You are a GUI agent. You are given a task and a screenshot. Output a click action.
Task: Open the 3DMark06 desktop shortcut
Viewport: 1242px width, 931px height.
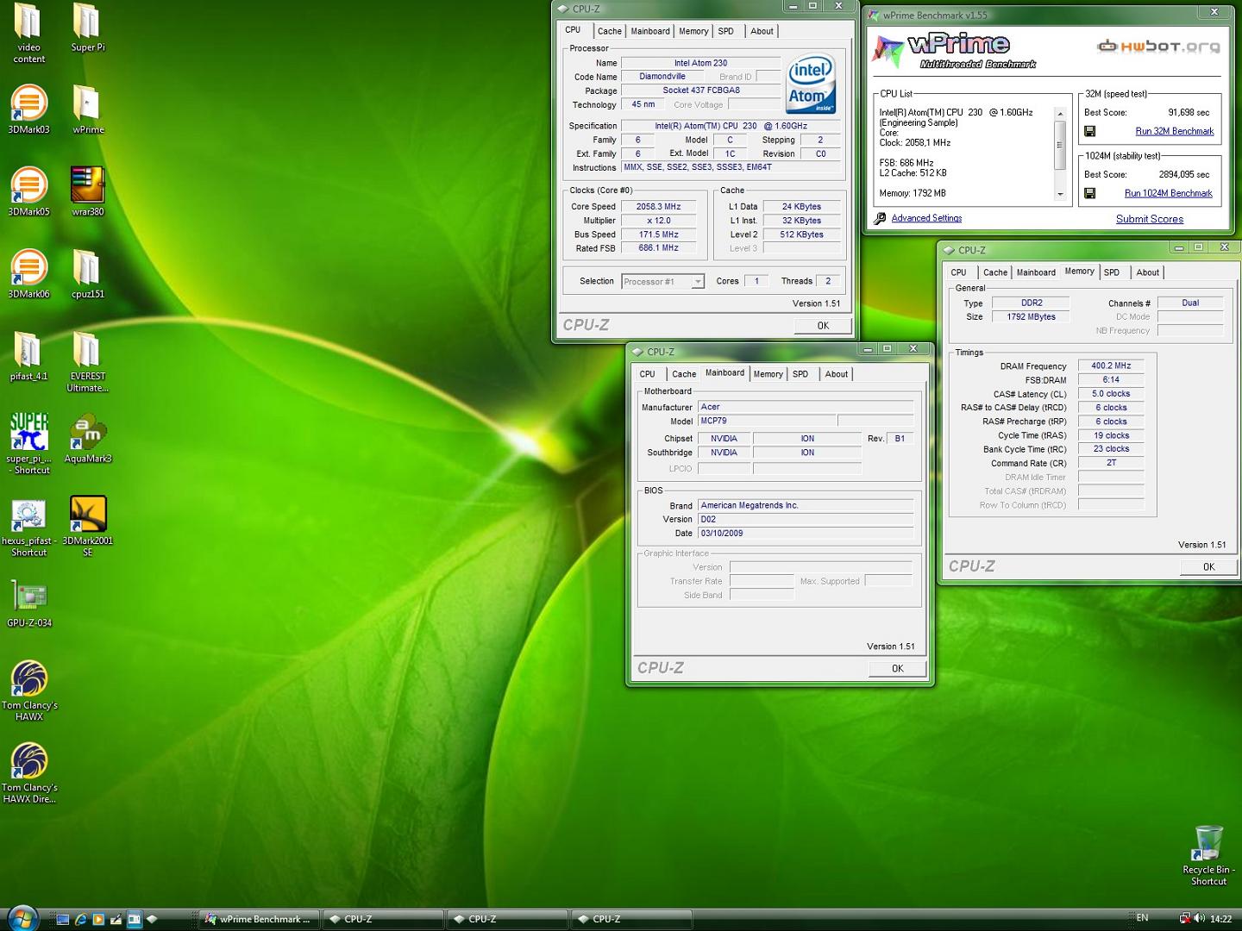[x=28, y=273]
